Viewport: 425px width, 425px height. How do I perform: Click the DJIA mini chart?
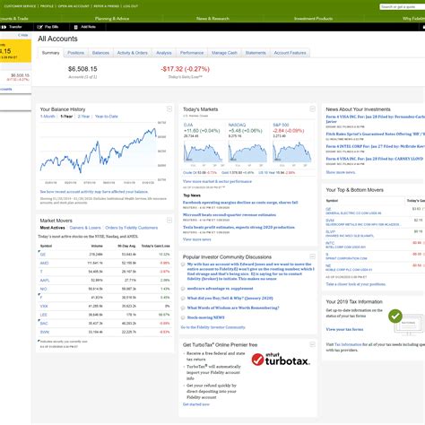pyautogui.click(x=203, y=152)
